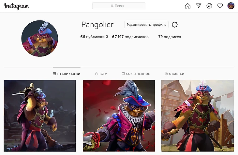Focus the Поиск search field
The height and width of the screenshot is (155, 238).
coord(119,6)
